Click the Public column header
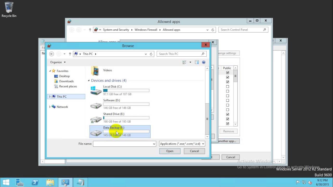Viewport: 333px width, 187px height. [x=227, y=68]
